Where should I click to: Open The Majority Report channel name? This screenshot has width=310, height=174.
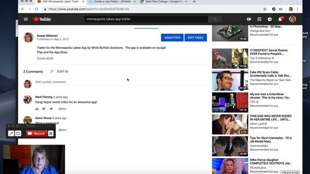[x=271, y=80]
